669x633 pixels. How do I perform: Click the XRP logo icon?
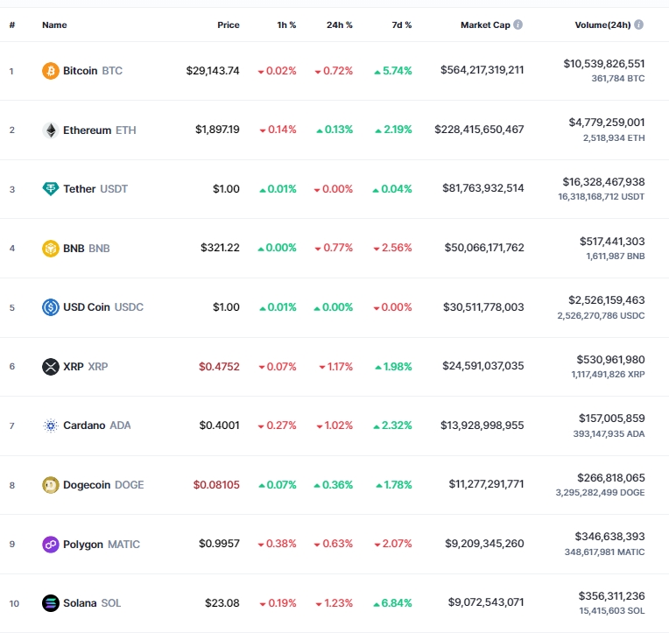coord(51,366)
